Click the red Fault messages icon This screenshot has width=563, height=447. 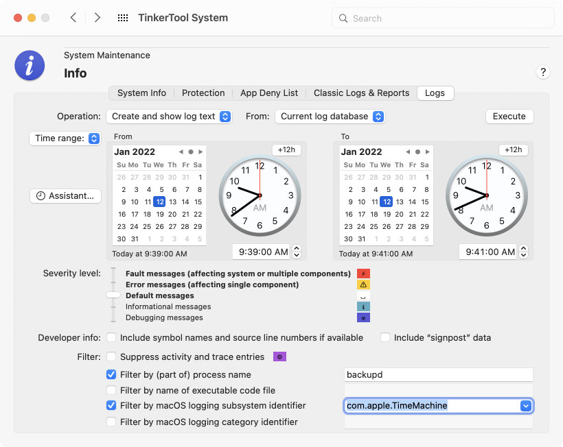363,274
